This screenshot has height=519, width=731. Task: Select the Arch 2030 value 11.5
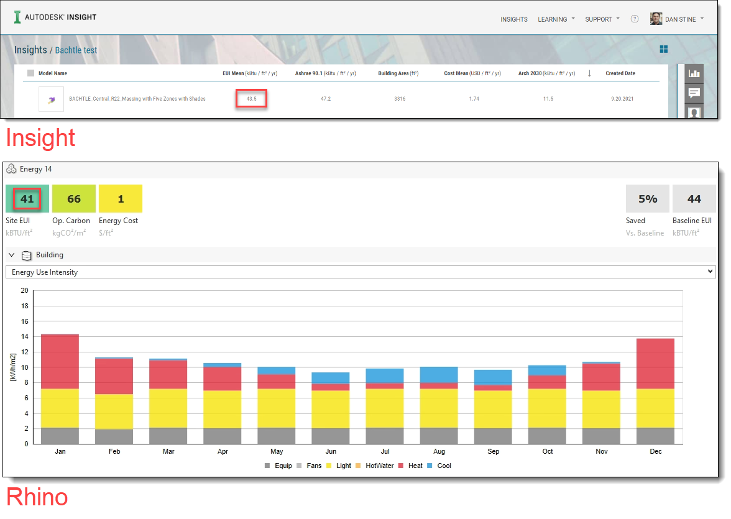click(x=548, y=99)
